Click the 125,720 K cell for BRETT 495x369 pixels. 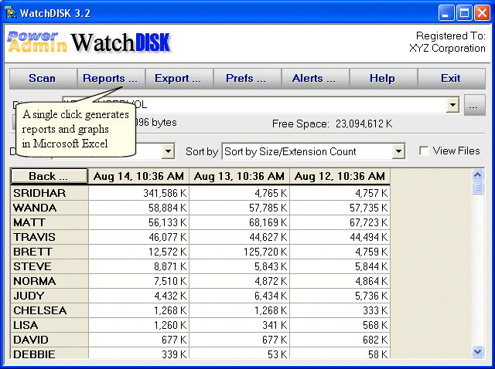pos(239,252)
